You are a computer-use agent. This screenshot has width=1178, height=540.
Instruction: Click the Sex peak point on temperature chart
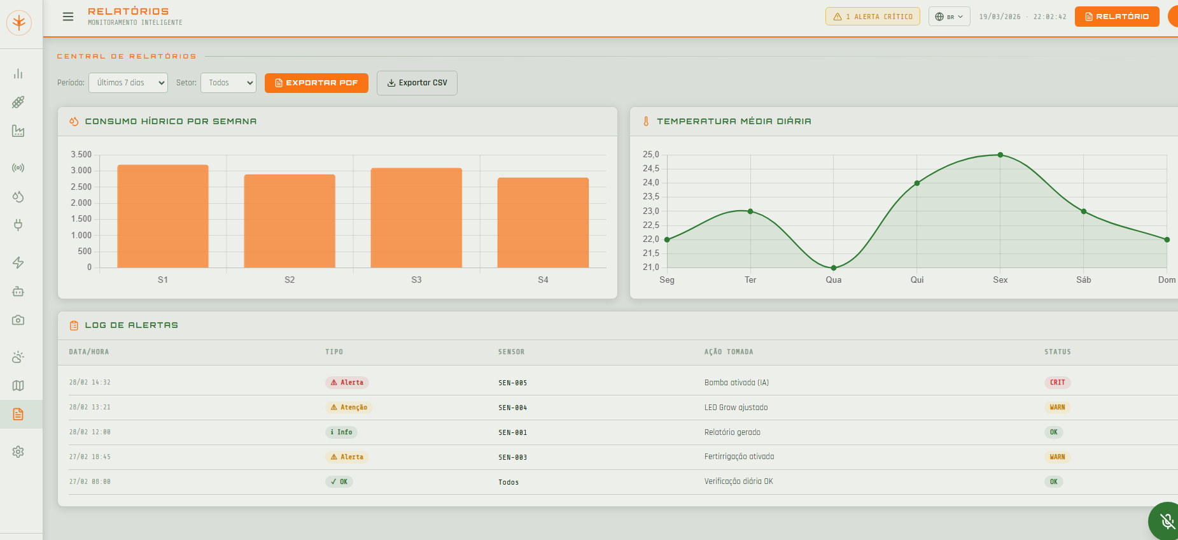tap(1000, 155)
